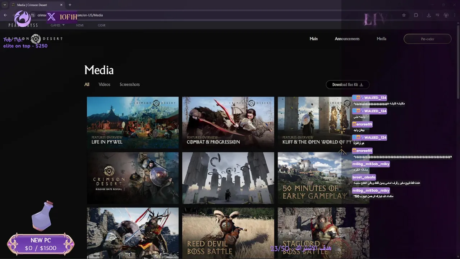Open the NEWS menu item
This screenshot has height=259, width=460.
pos(80,25)
